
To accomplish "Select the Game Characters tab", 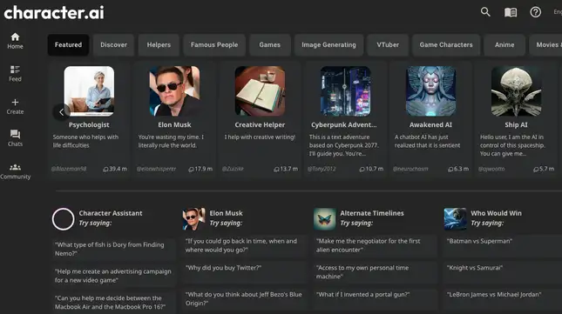I will [x=446, y=44].
